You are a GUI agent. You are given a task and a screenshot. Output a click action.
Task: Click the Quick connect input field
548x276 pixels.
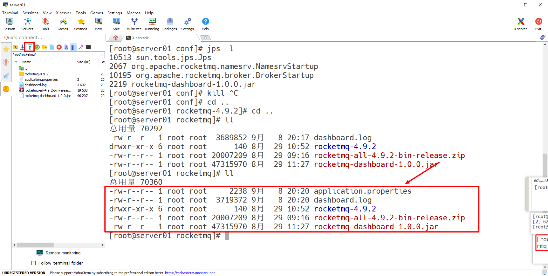[53, 38]
